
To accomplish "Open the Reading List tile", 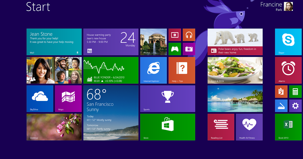I will [x=221, y=127].
